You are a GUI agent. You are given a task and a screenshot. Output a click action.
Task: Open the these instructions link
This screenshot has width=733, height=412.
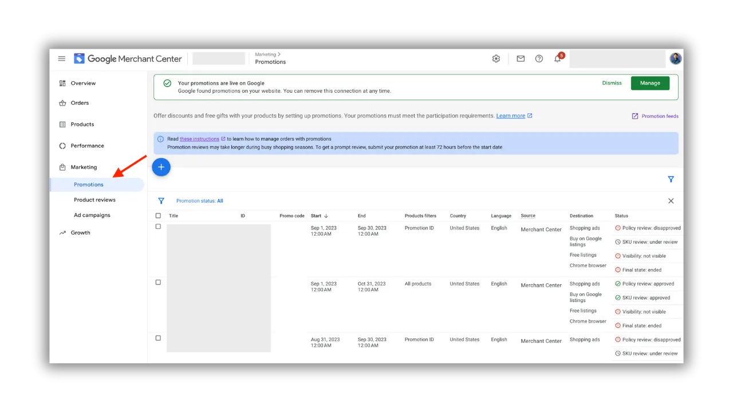pos(199,139)
